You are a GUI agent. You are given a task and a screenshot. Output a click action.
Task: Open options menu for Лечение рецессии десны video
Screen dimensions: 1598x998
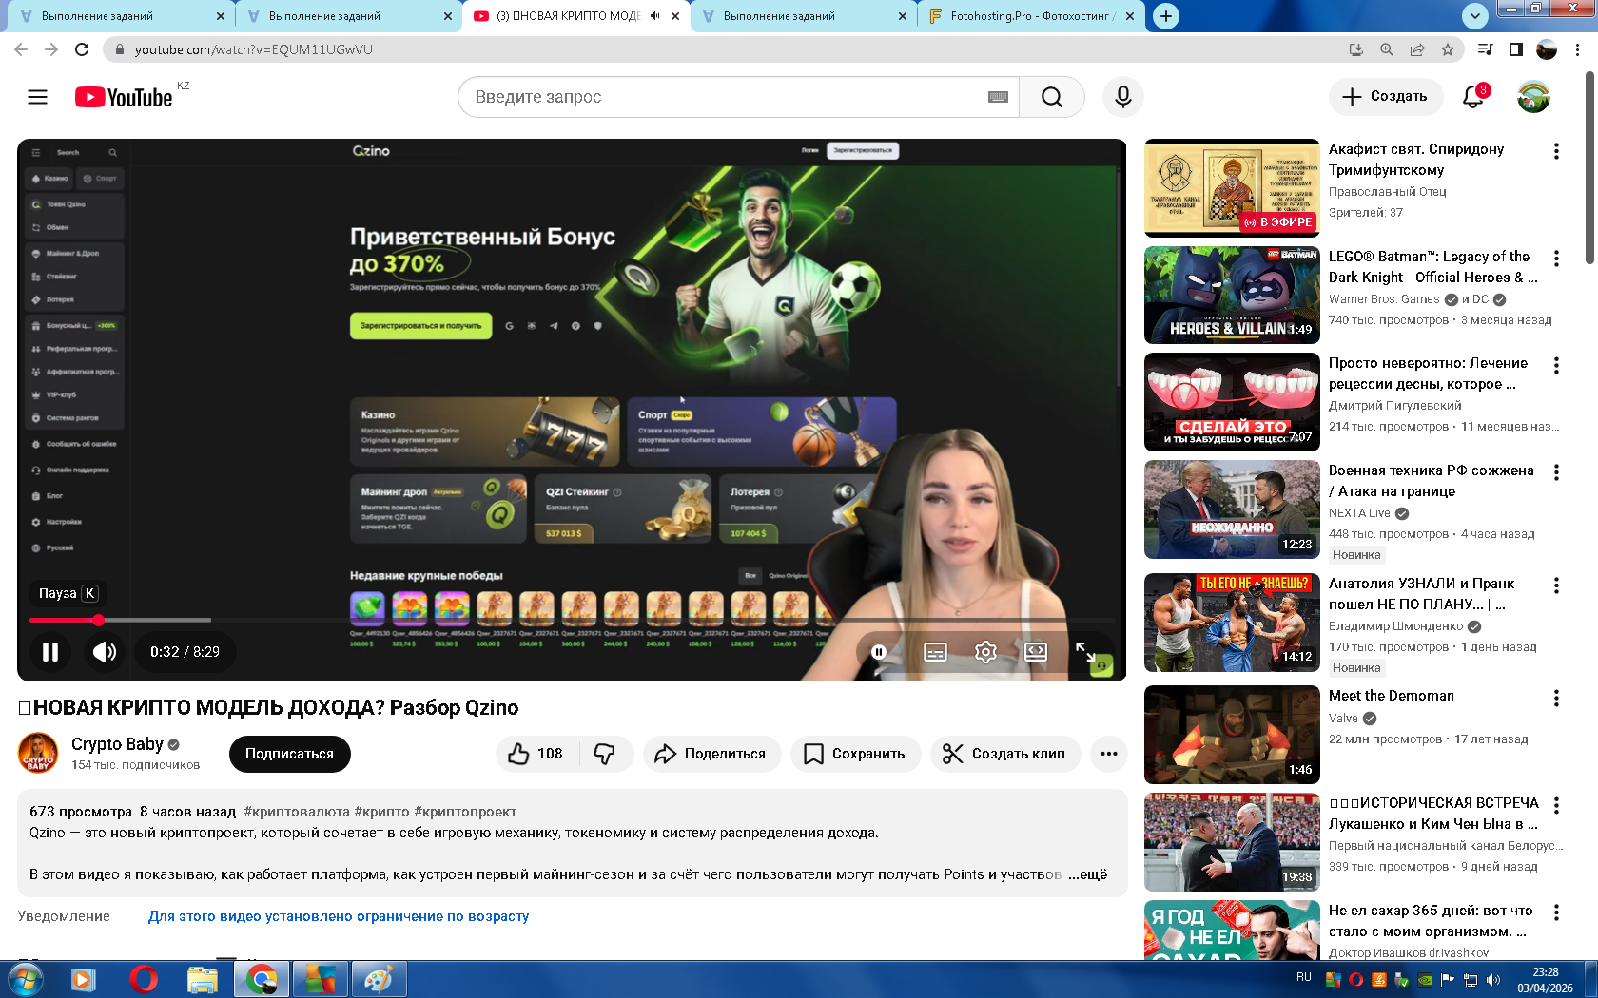1556,365
